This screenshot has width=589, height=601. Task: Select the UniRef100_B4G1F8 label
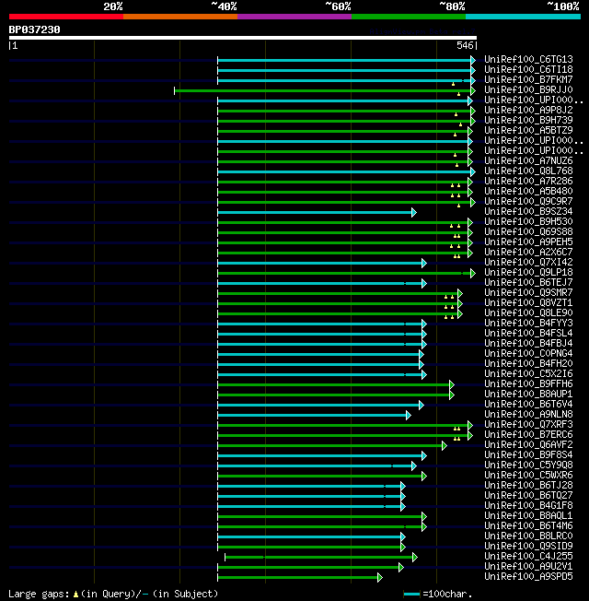(528, 506)
